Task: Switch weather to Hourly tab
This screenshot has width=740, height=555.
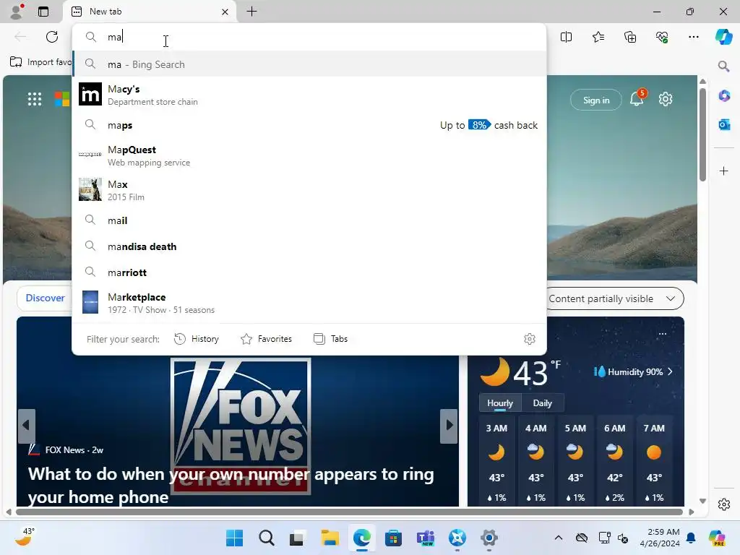Action: click(500, 403)
